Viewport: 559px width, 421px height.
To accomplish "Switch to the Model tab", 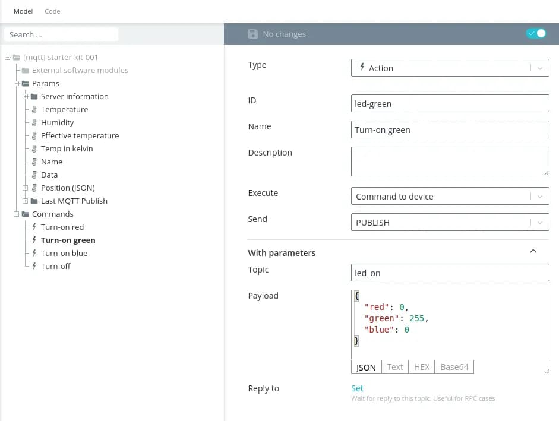I will pyautogui.click(x=23, y=11).
